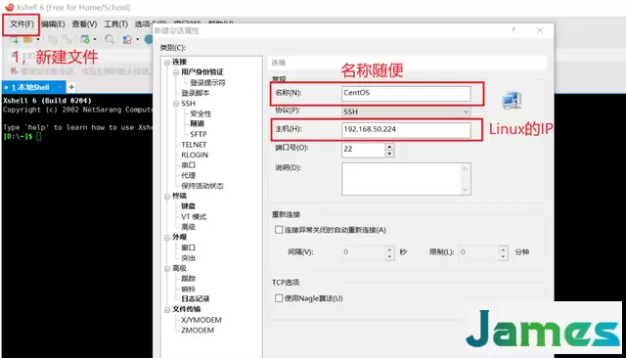Click the open folder toolbar icon

28,39
